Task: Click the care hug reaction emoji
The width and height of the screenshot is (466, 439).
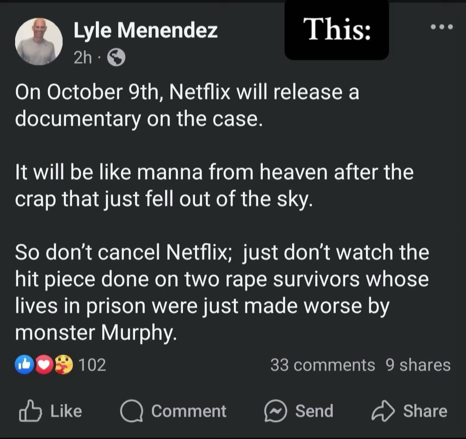Action: pyautogui.click(x=63, y=365)
